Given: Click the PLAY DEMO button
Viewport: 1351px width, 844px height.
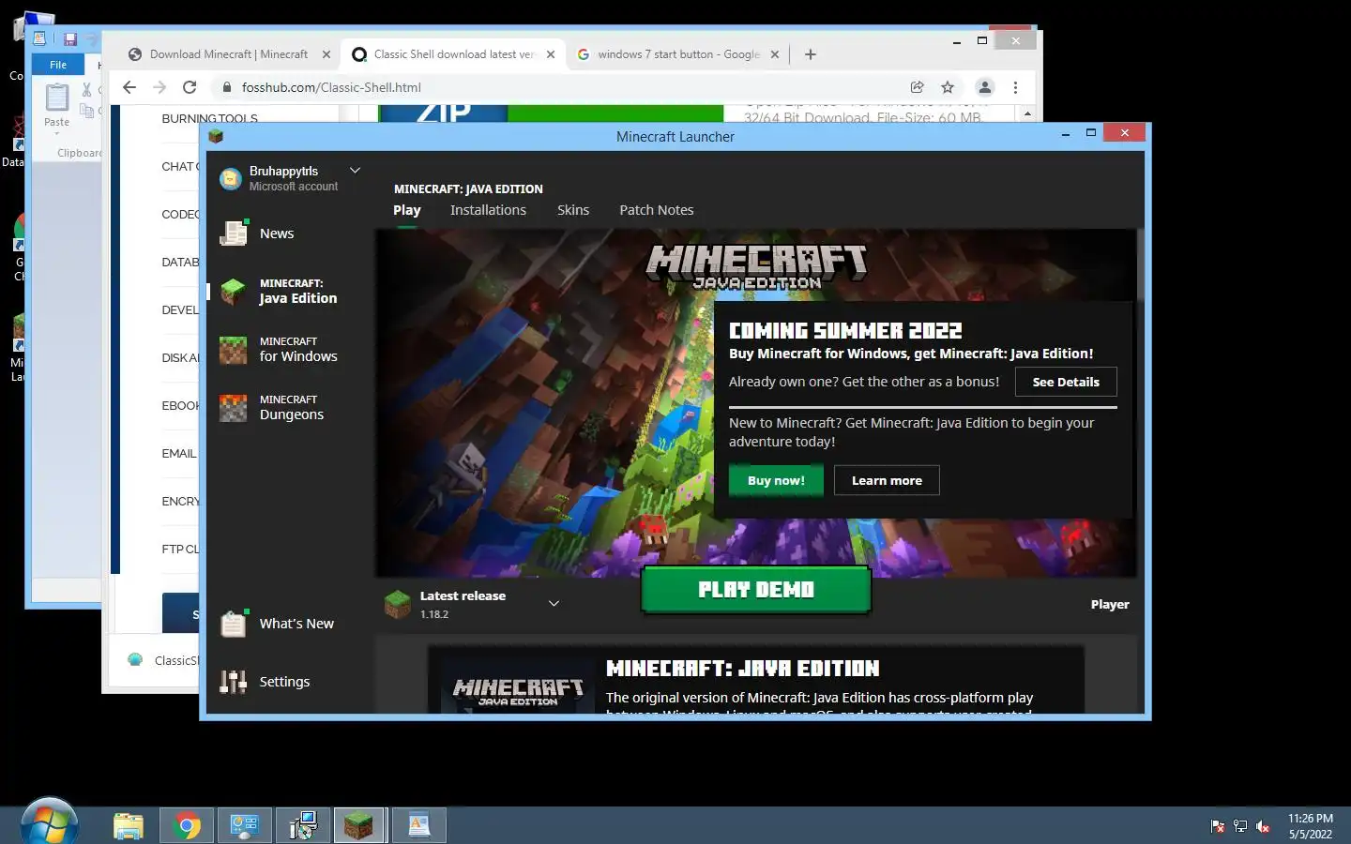Looking at the screenshot, I should click(756, 590).
